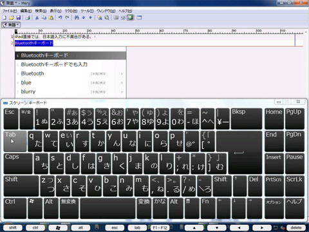This screenshot has height=232, width=309.
Task: Click the PrtScn key
Action: click(274, 186)
